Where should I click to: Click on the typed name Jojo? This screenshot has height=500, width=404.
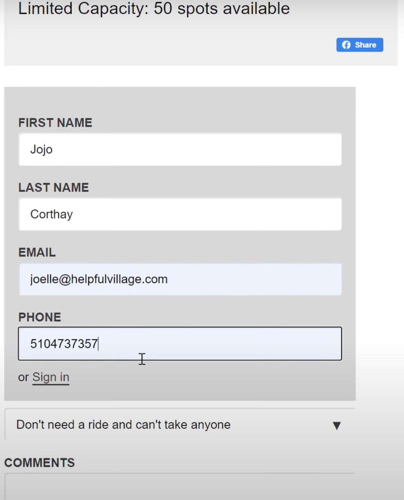pyautogui.click(x=41, y=149)
